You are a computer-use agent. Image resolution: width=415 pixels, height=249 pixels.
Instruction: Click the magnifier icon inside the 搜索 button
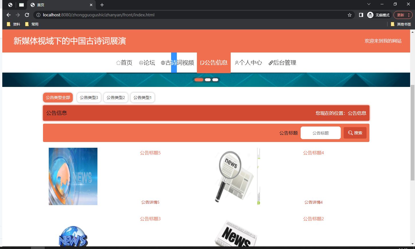[350, 133]
